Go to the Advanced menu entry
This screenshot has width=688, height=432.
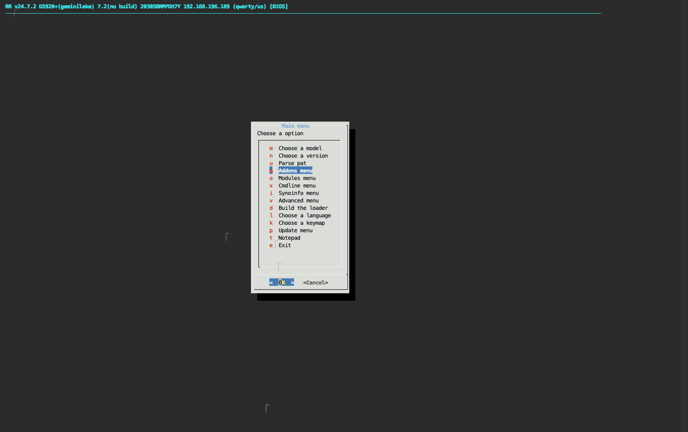click(298, 201)
